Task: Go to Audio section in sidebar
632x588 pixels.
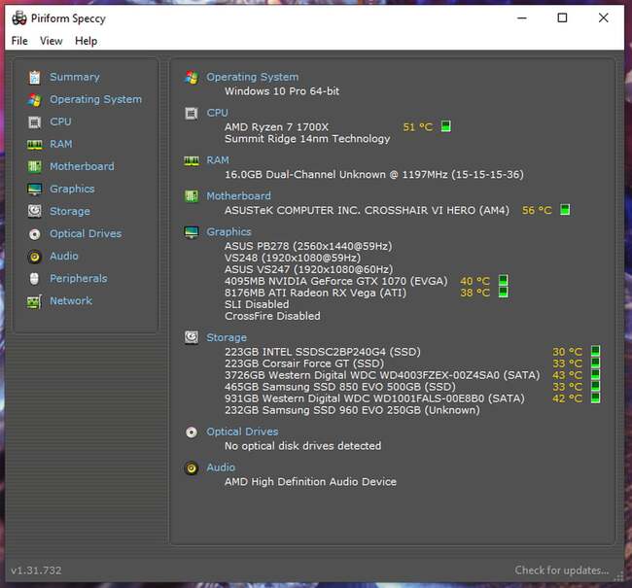Action: [63, 257]
